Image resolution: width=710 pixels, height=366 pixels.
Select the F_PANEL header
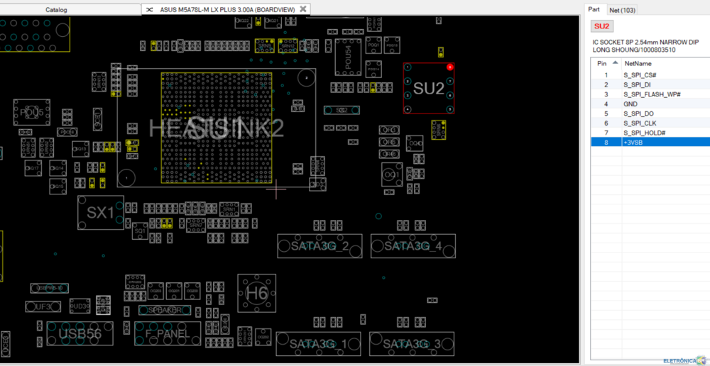point(167,334)
